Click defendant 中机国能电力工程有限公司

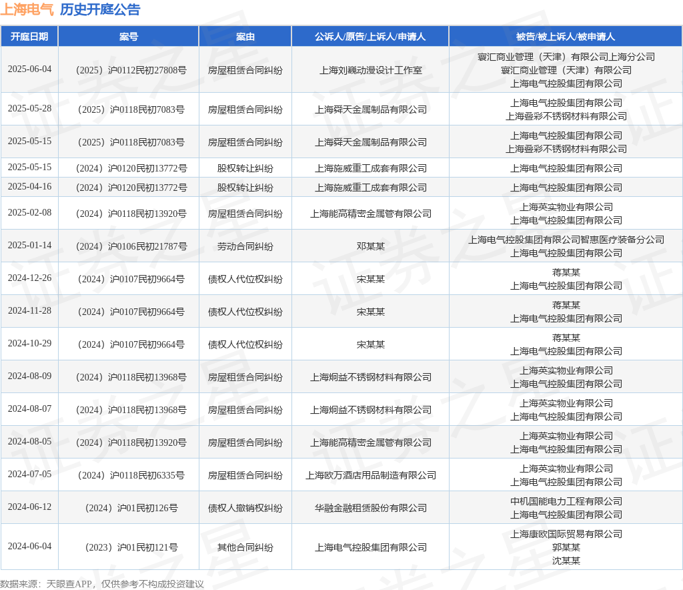[x=566, y=501]
